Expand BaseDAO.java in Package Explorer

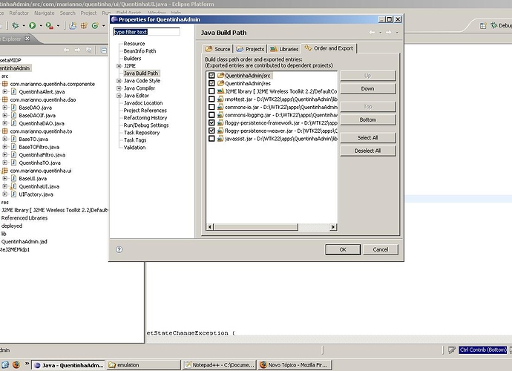tap(5, 108)
